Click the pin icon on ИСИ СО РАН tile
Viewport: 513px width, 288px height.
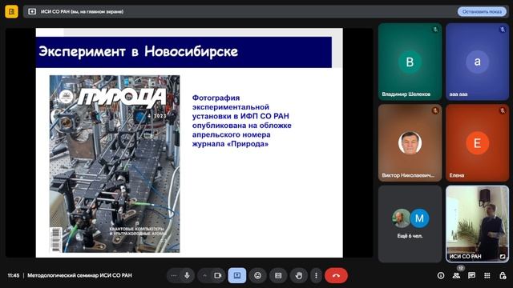[503, 256]
